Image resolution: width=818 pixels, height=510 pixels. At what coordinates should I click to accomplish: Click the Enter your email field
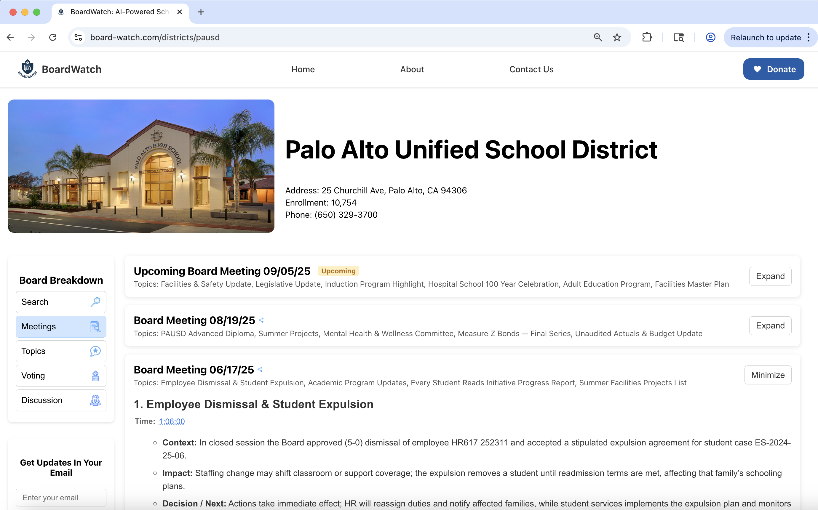pyautogui.click(x=61, y=498)
